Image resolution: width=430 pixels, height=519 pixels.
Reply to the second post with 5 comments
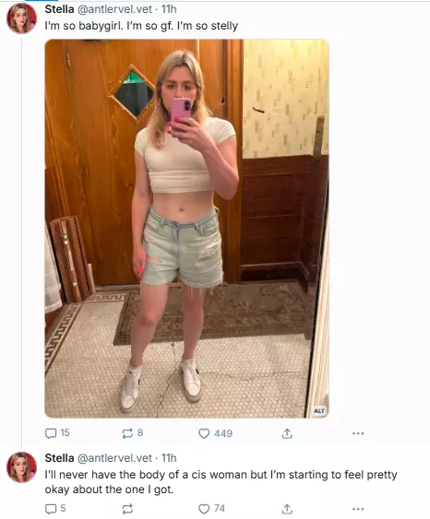click(x=55, y=509)
